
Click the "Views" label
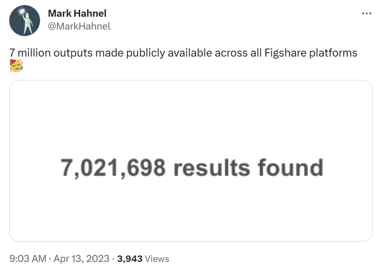click(157, 259)
